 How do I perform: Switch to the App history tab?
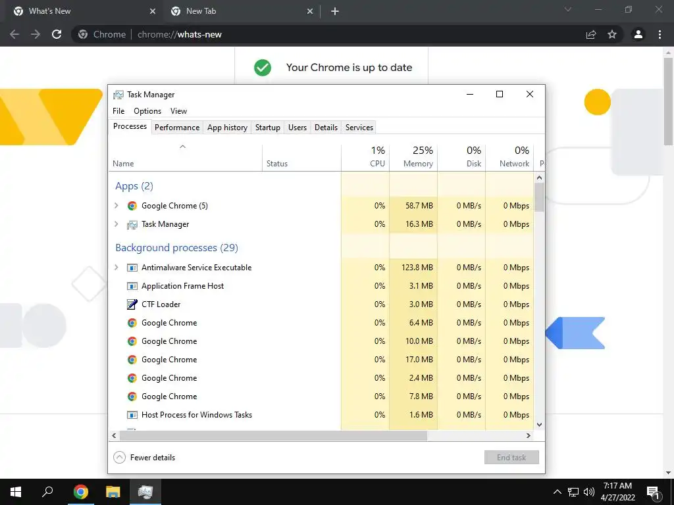(227, 128)
